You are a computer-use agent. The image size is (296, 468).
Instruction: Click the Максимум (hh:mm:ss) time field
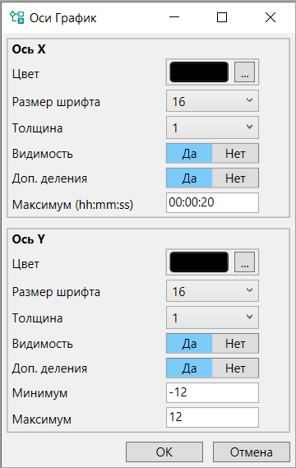tap(212, 202)
